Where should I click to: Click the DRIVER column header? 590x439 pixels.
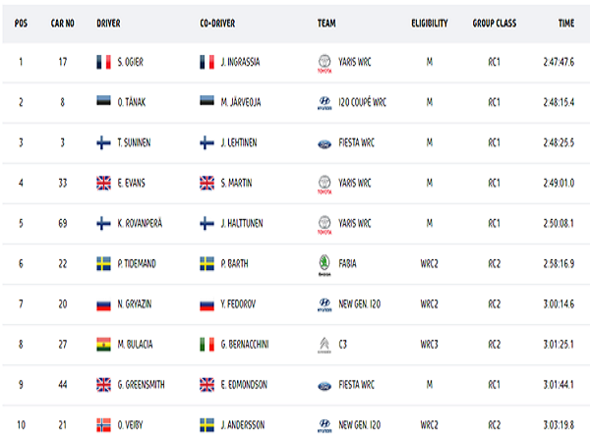pos(108,24)
